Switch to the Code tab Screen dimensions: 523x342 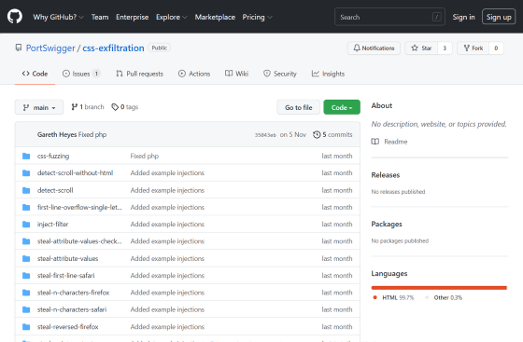pyautogui.click(x=35, y=74)
